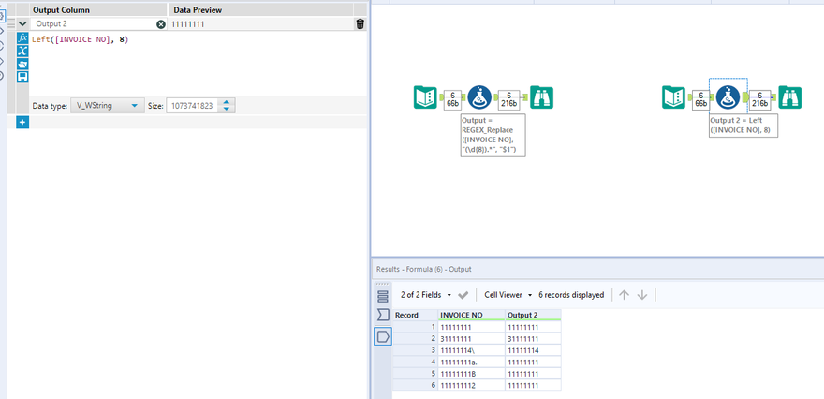Delete the Output 2 expression with trash icon
Viewport: 824px width, 399px height.
pyautogui.click(x=360, y=23)
